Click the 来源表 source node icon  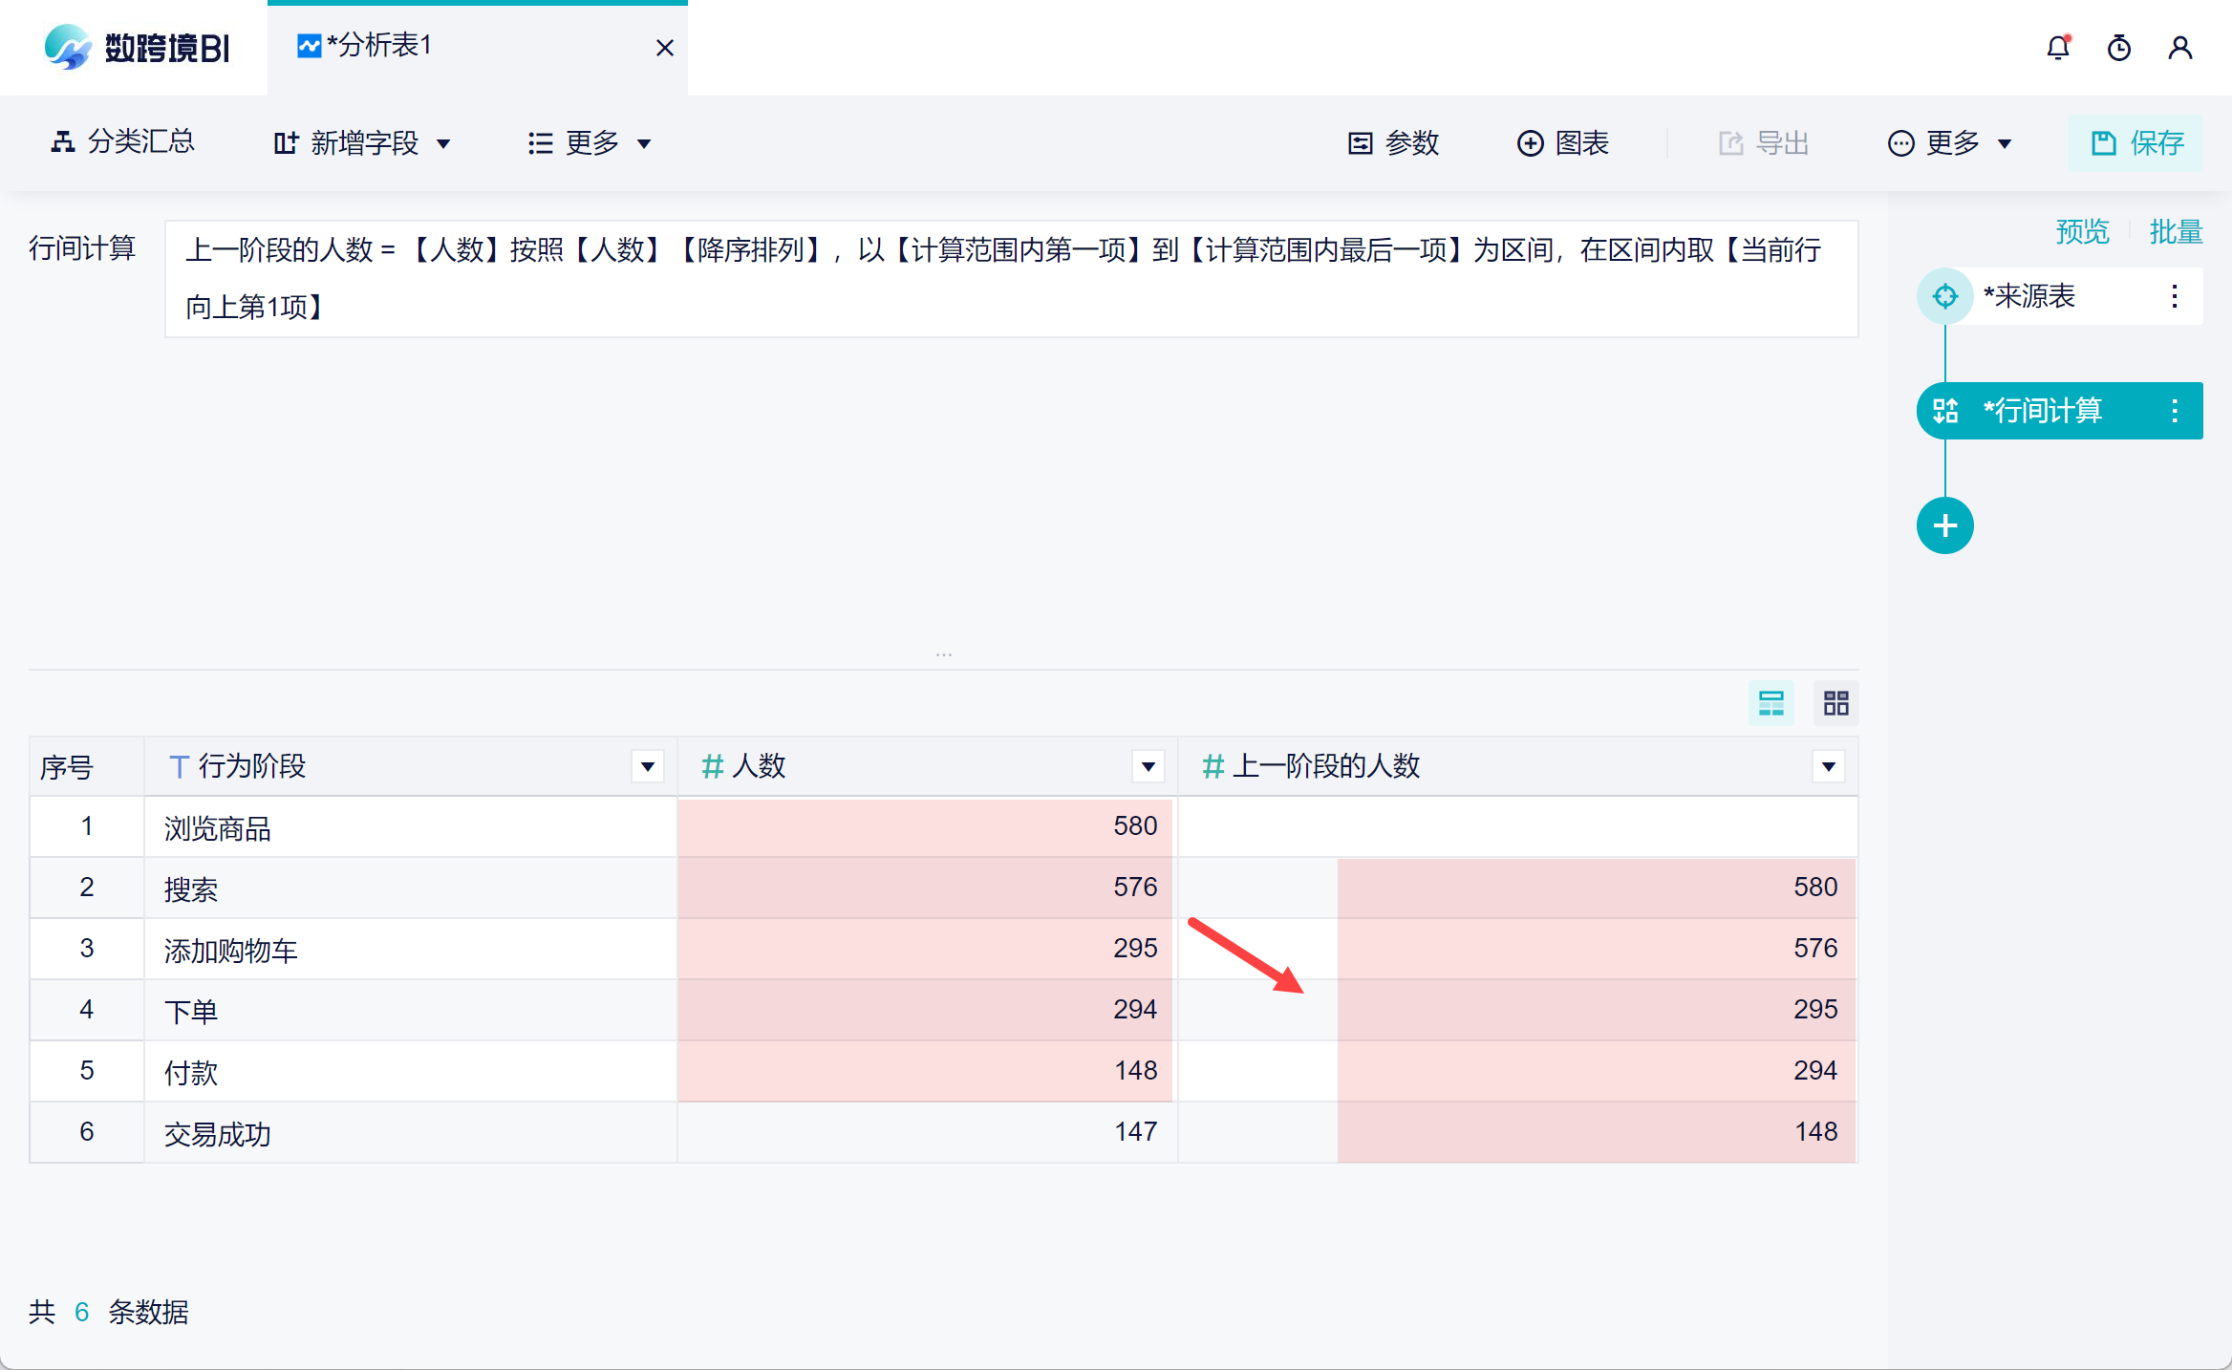click(1944, 296)
